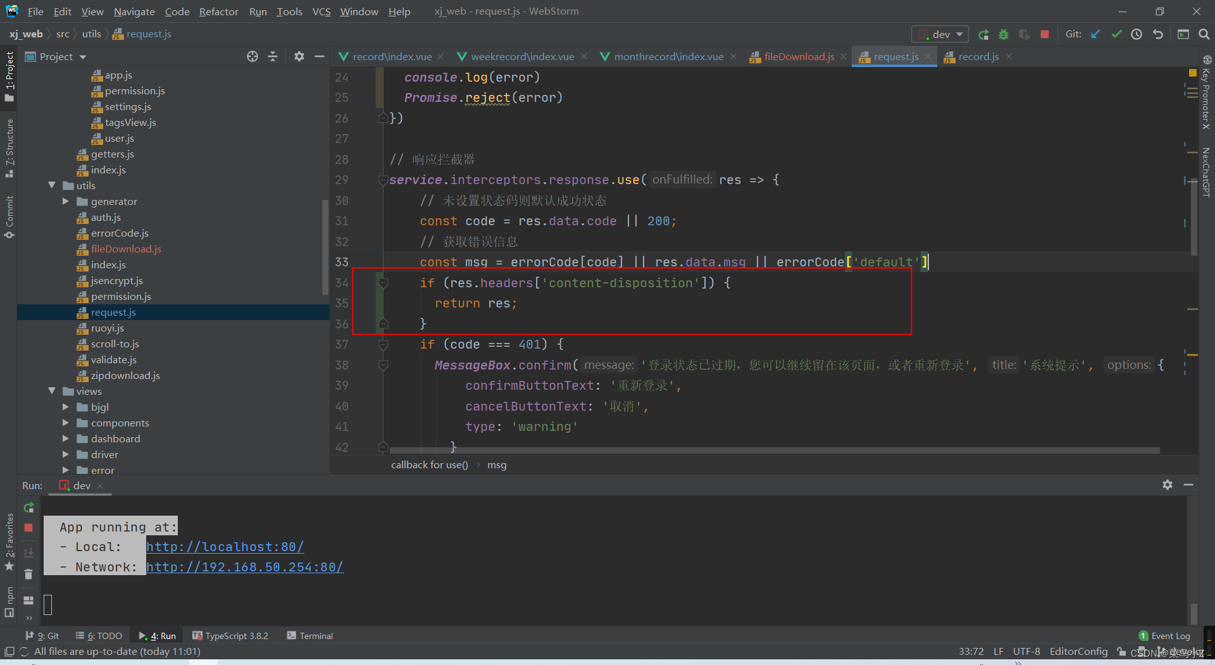
Task: Expand the generator folder
Action: [x=65, y=201]
